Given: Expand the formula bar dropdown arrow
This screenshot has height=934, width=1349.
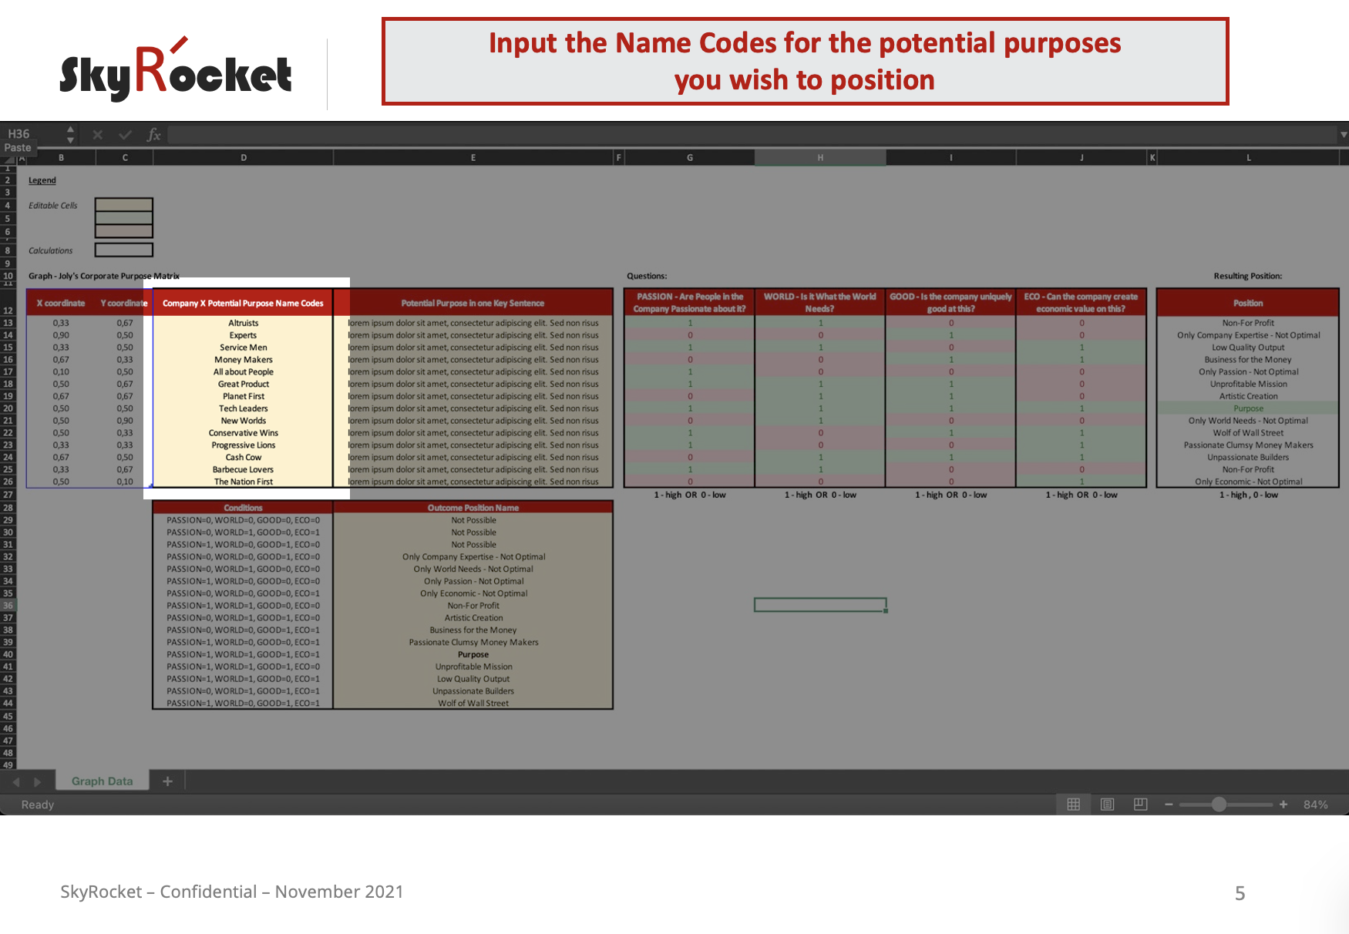Looking at the screenshot, I should click(1344, 135).
